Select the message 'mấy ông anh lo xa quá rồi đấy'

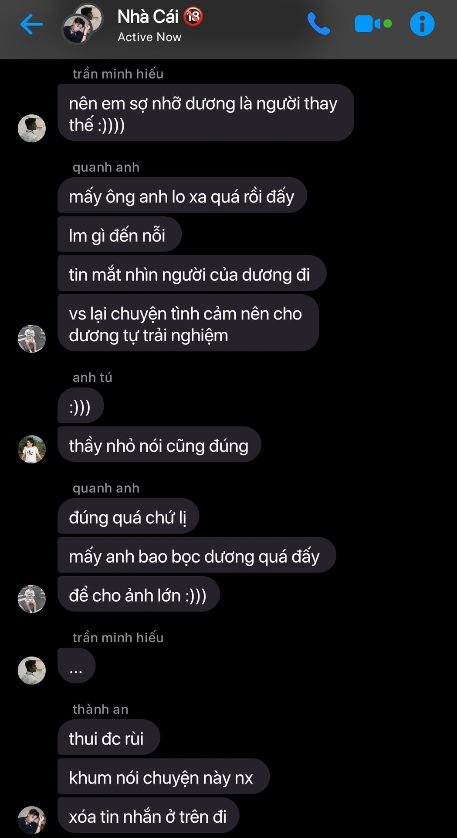[182, 195]
